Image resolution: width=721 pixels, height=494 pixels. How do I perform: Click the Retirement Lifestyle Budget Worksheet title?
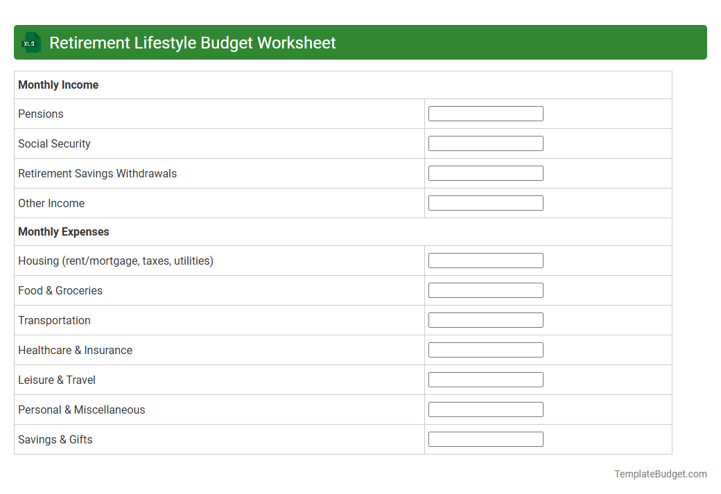click(192, 42)
